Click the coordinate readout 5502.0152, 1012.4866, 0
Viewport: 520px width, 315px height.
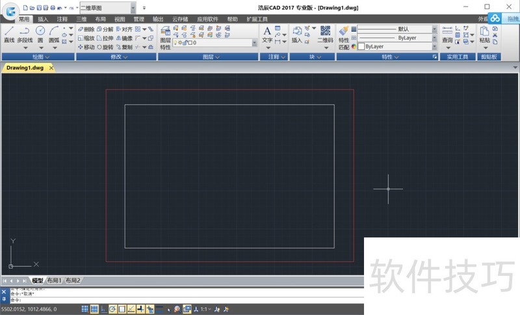click(29, 309)
